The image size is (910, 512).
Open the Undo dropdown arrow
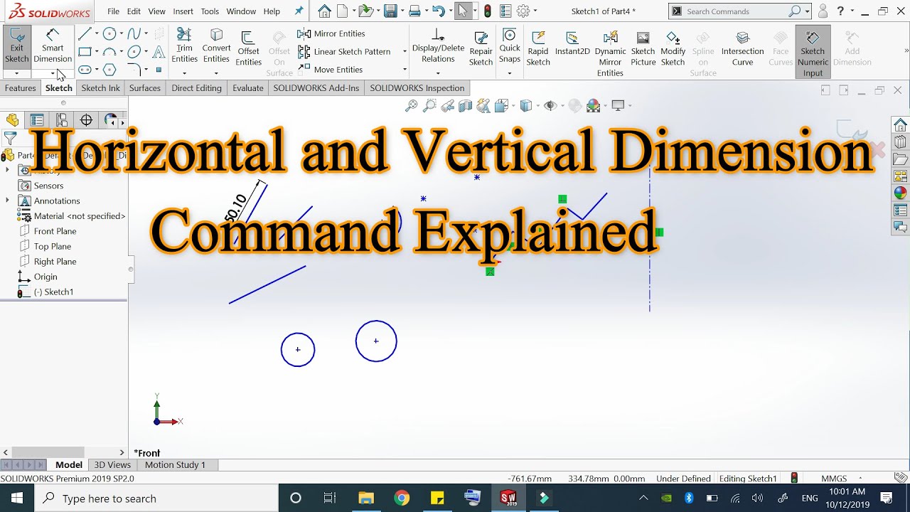click(x=450, y=11)
